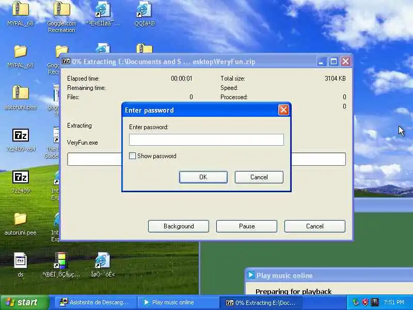Click the 3104 KB total size value

335,79
